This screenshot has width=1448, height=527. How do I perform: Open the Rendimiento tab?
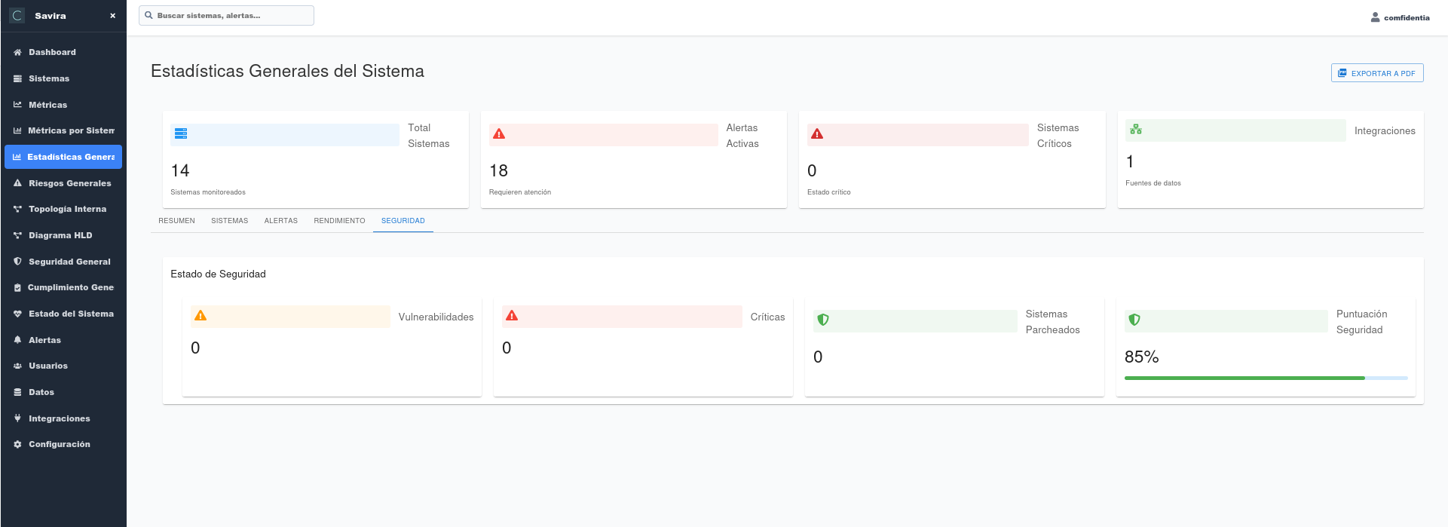339,221
